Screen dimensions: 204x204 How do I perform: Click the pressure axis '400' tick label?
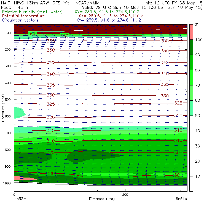pyautogui.click(x=8, y=83)
